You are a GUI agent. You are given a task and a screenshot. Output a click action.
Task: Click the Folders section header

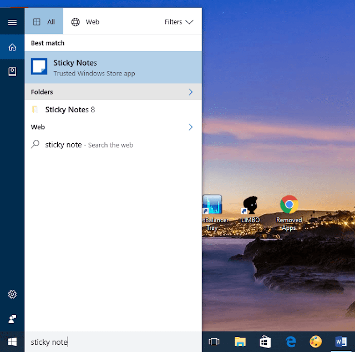pos(113,92)
